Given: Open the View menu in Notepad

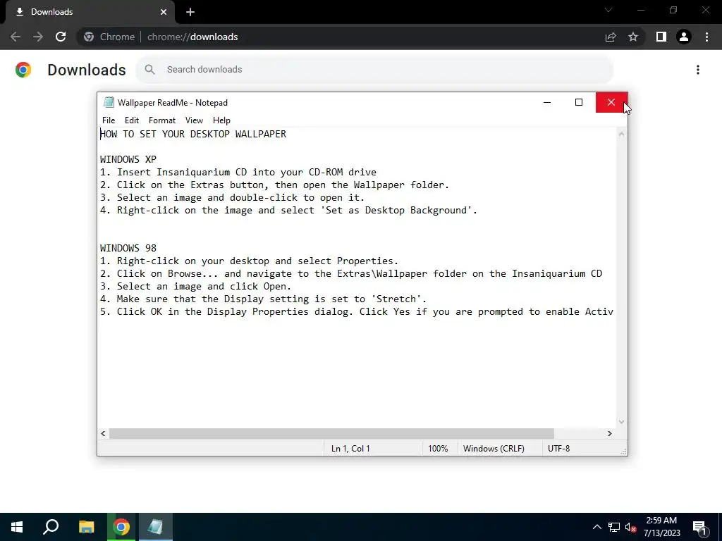Looking at the screenshot, I should (x=194, y=120).
